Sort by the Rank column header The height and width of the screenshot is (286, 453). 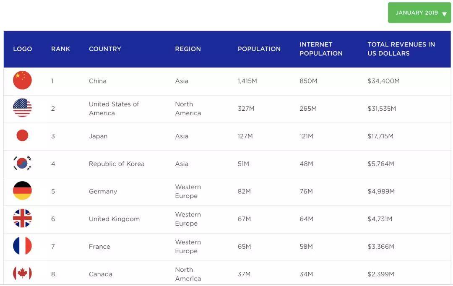(x=61, y=49)
